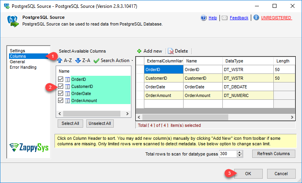302x183 pixels.
Task: Confirm with the OK button
Action: tap(248, 174)
